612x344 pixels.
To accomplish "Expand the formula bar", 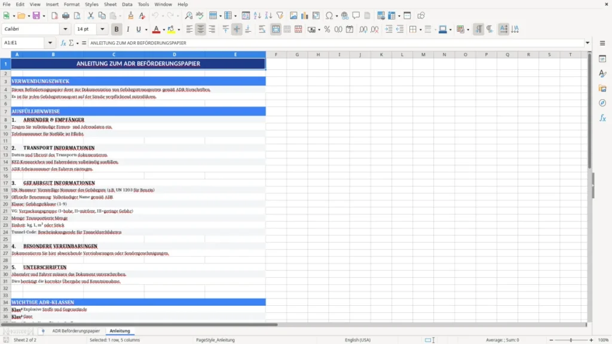I will (x=587, y=43).
